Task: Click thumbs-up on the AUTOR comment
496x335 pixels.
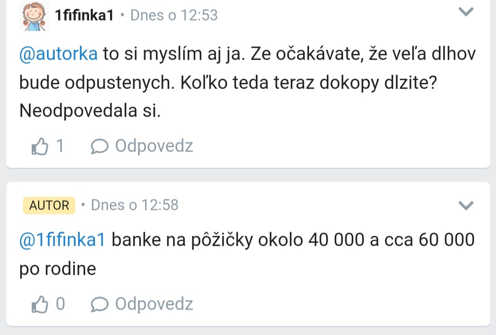Action: click(x=40, y=304)
